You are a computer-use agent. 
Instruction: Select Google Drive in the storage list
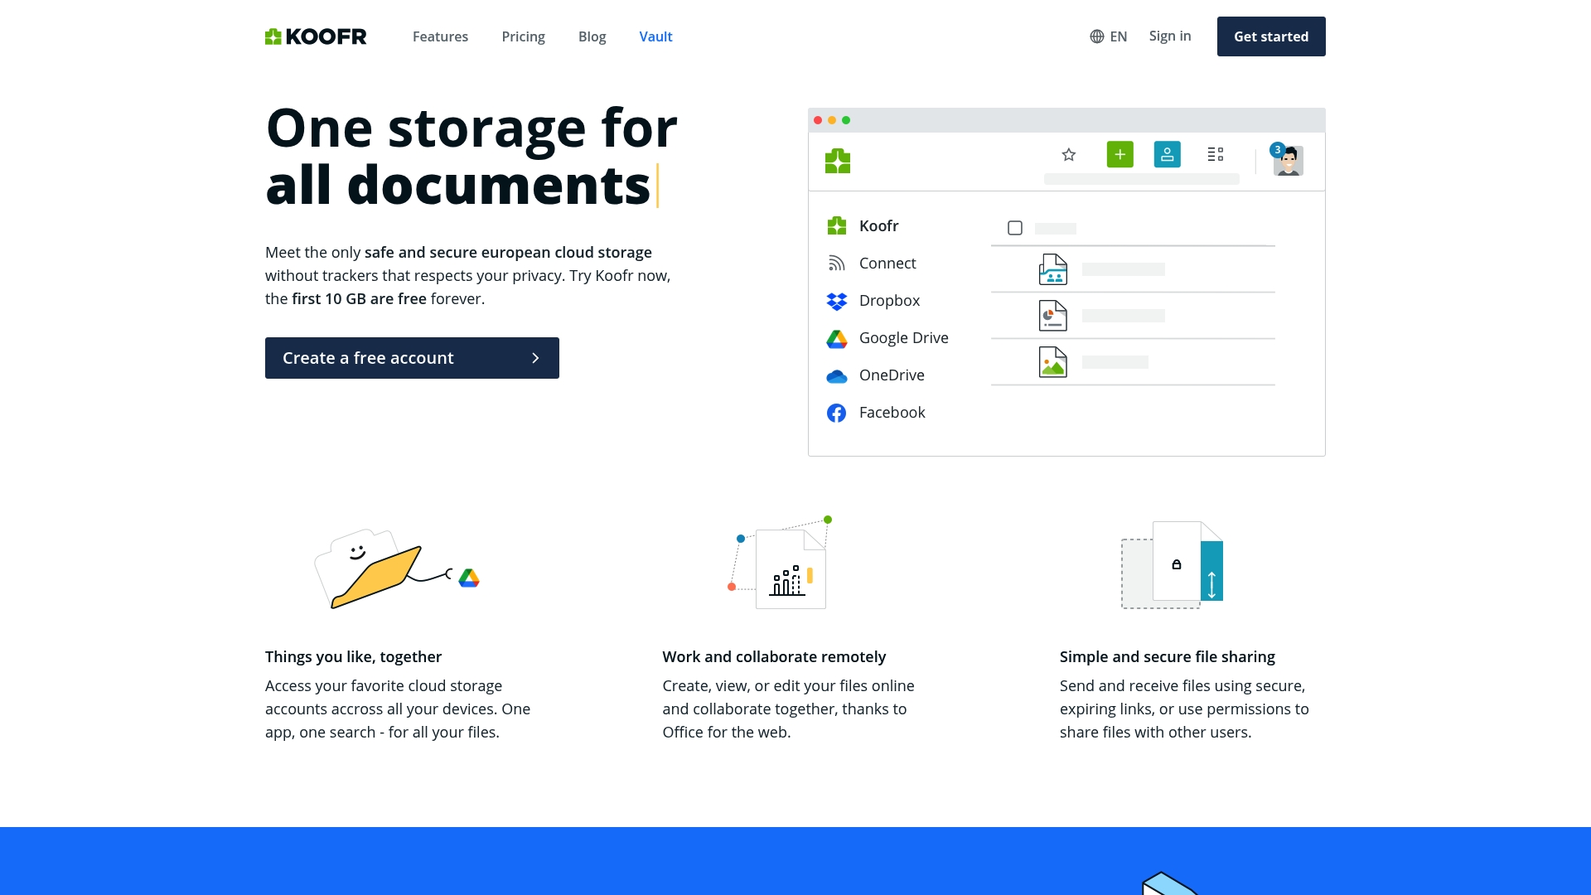click(887, 338)
